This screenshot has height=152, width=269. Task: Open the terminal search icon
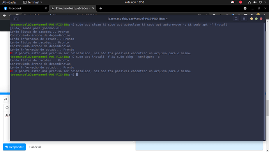click(x=236, y=19)
